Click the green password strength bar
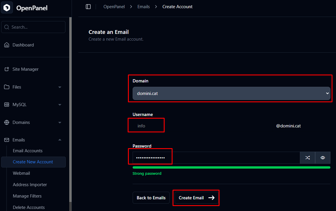This screenshot has width=336, height=211. click(231, 167)
